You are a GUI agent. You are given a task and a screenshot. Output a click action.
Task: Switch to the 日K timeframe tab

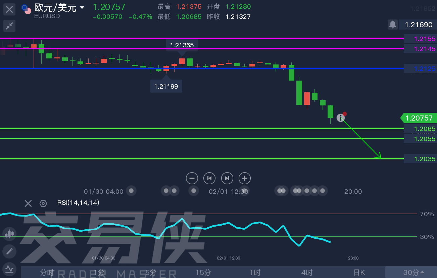(359, 272)
